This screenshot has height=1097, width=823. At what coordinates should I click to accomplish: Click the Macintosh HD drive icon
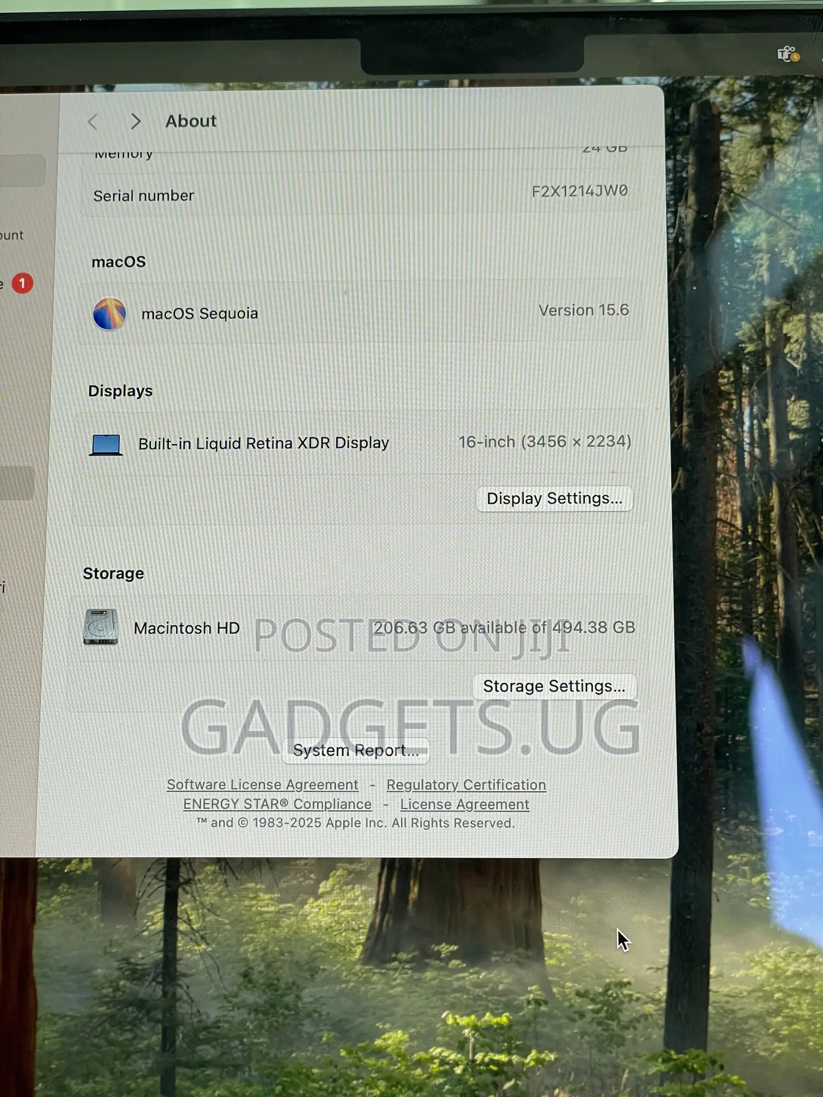[x=101, y=627]
